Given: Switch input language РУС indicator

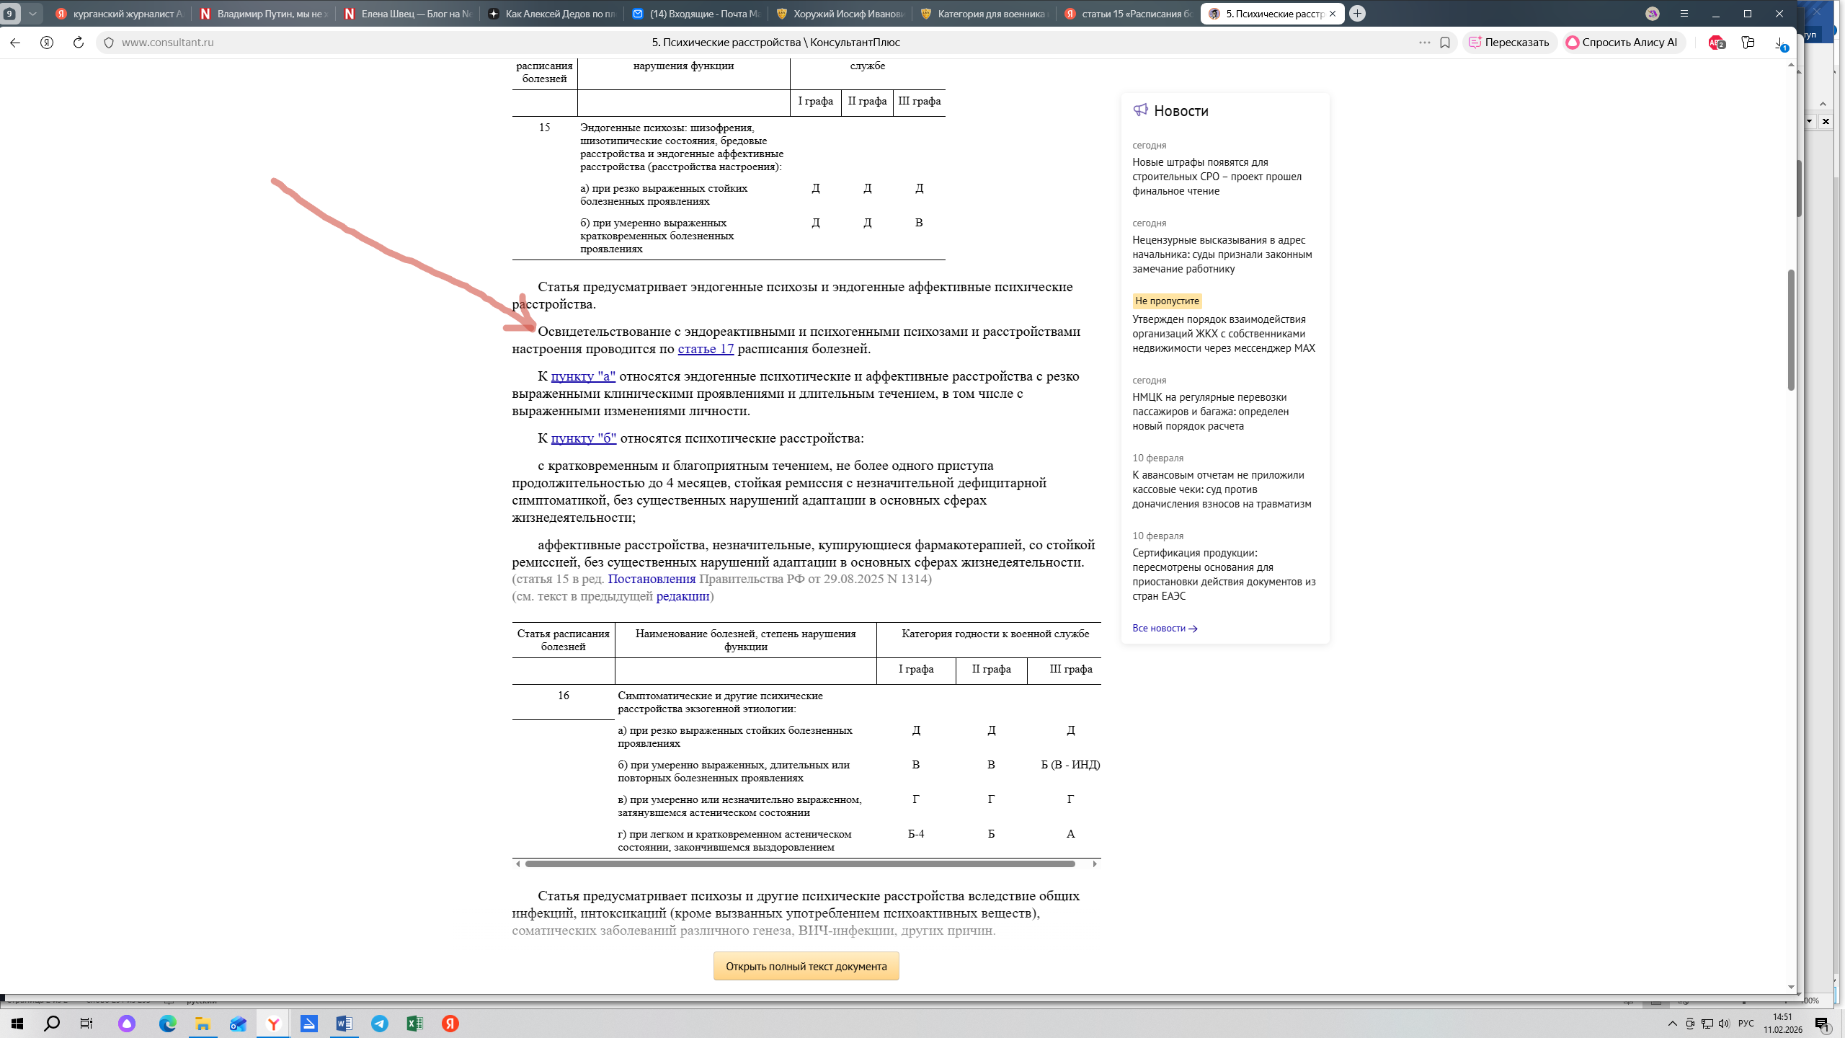Looking at the screenshot, I should tap(1746, 1024).
